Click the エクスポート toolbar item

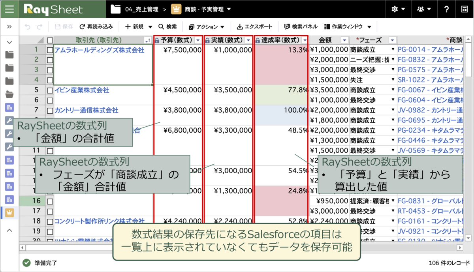(254, 27)
